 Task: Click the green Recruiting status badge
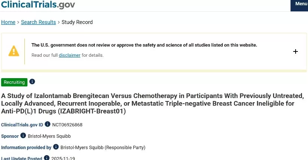tap(14, 82)
